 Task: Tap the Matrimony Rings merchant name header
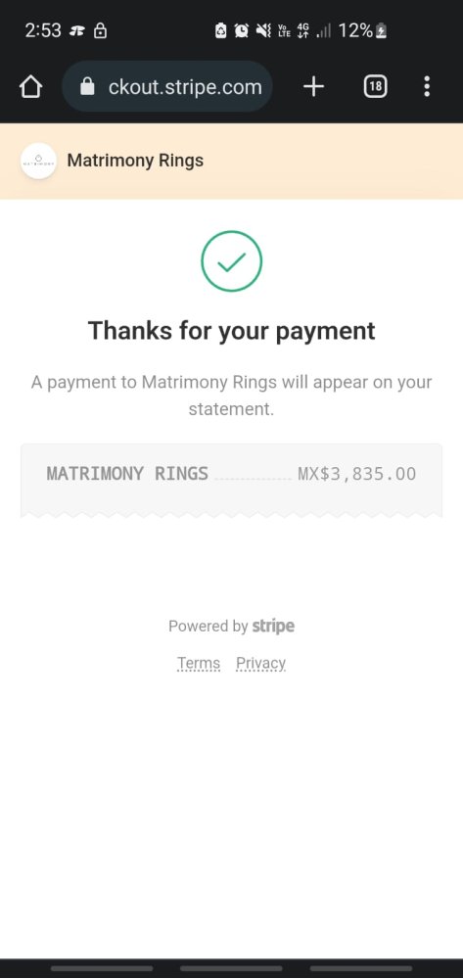click(x=135, y=161)
